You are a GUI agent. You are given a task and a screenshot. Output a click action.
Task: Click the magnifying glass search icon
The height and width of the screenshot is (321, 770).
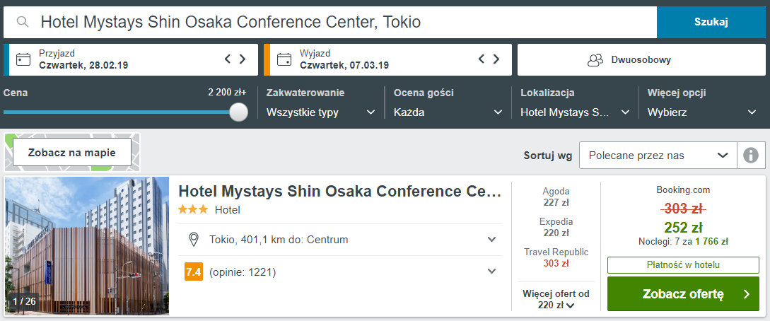pyautogui.click(x=22, y=22)
